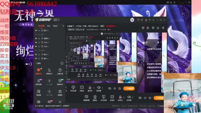This screenshot has width=201, height=113.
Task: Click 修改 beside the stream title
Action: [x=102, y=26]
